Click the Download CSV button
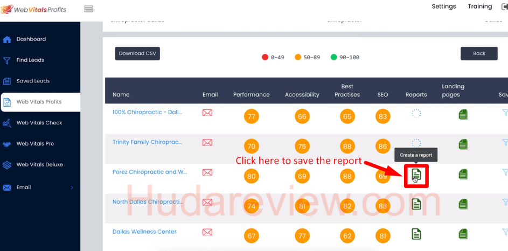 [x=137, y=53]
